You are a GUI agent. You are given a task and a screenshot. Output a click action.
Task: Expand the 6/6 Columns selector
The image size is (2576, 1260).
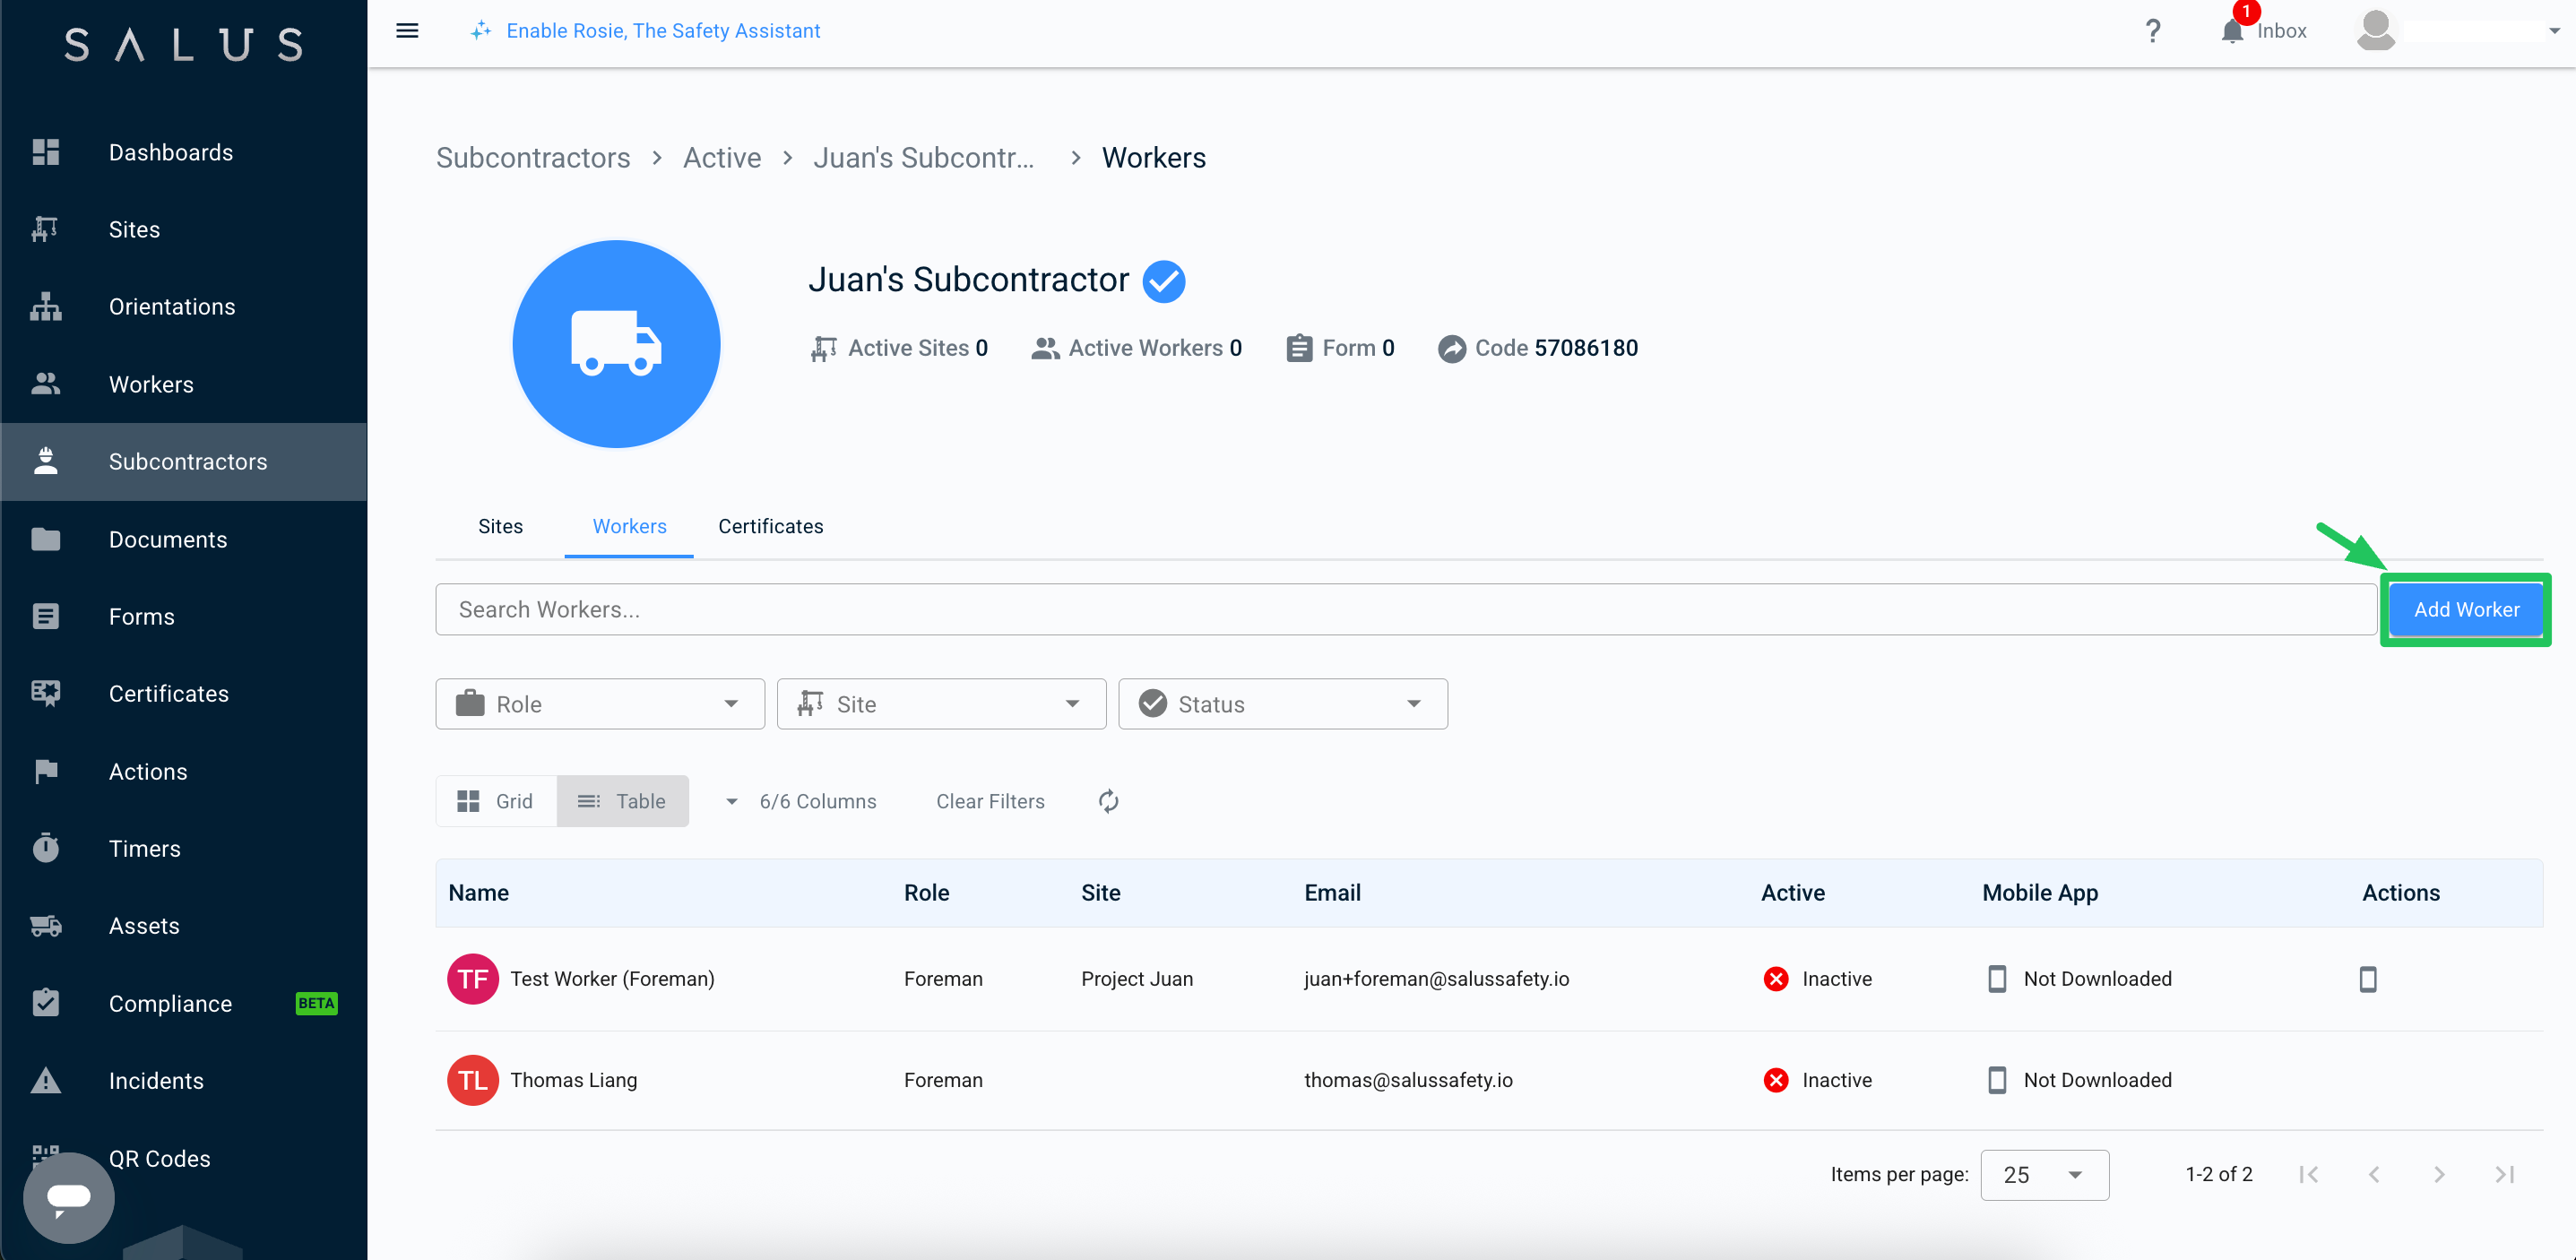(800, 801)
